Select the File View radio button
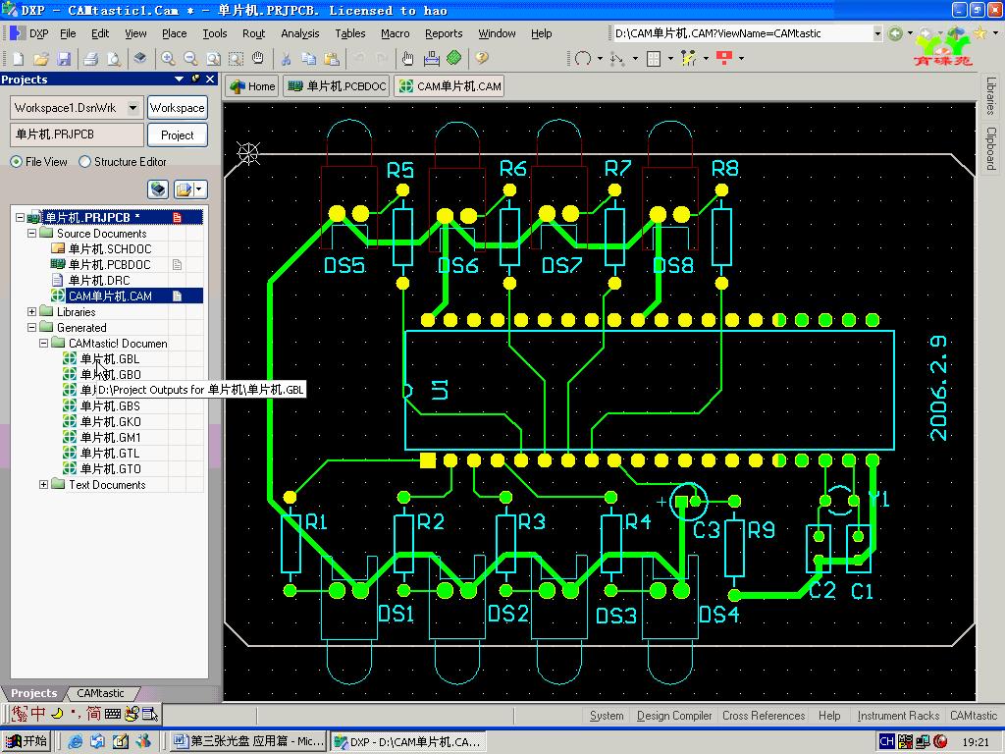This screenshot has height=754, width=1005. click(16, 162)
